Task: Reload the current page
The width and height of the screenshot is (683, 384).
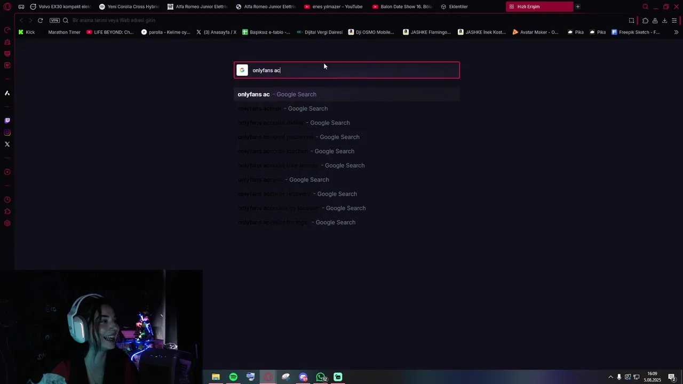Action: (x=40, y=20)
